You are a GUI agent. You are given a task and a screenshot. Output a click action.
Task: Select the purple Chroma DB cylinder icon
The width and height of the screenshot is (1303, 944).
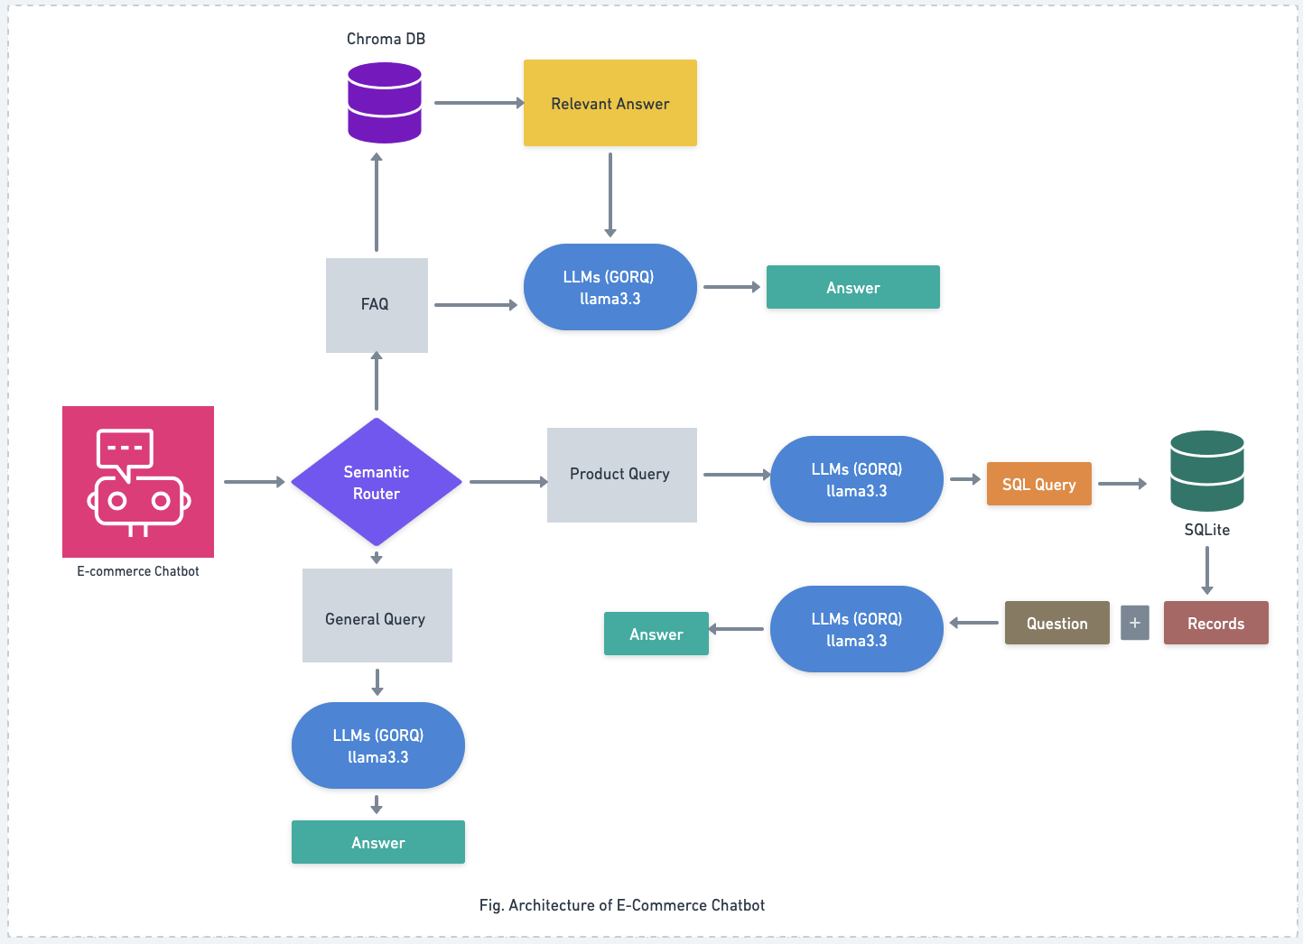tap(385, 103)
